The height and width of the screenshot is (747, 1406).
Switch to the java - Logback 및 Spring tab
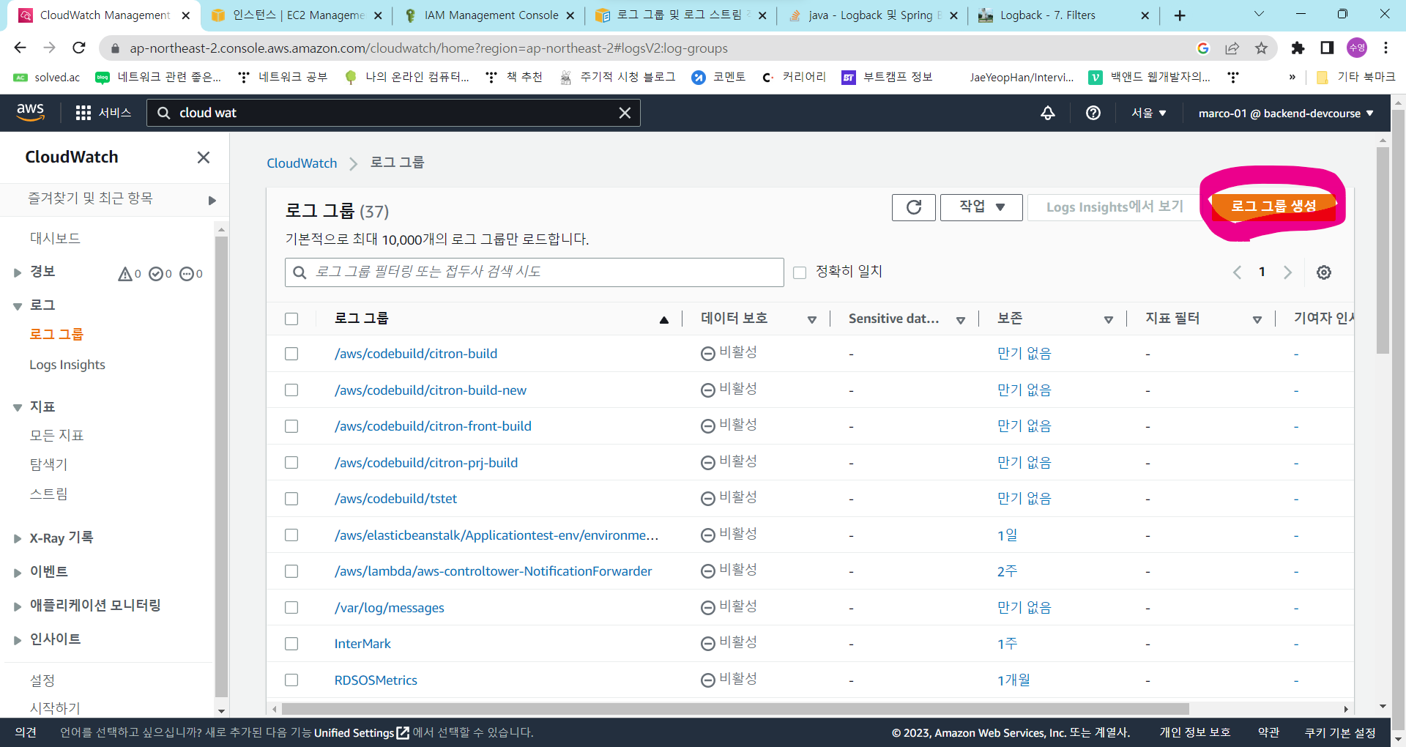coord(873,15)
